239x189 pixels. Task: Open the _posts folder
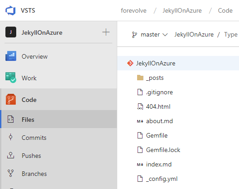coord(155,78)
